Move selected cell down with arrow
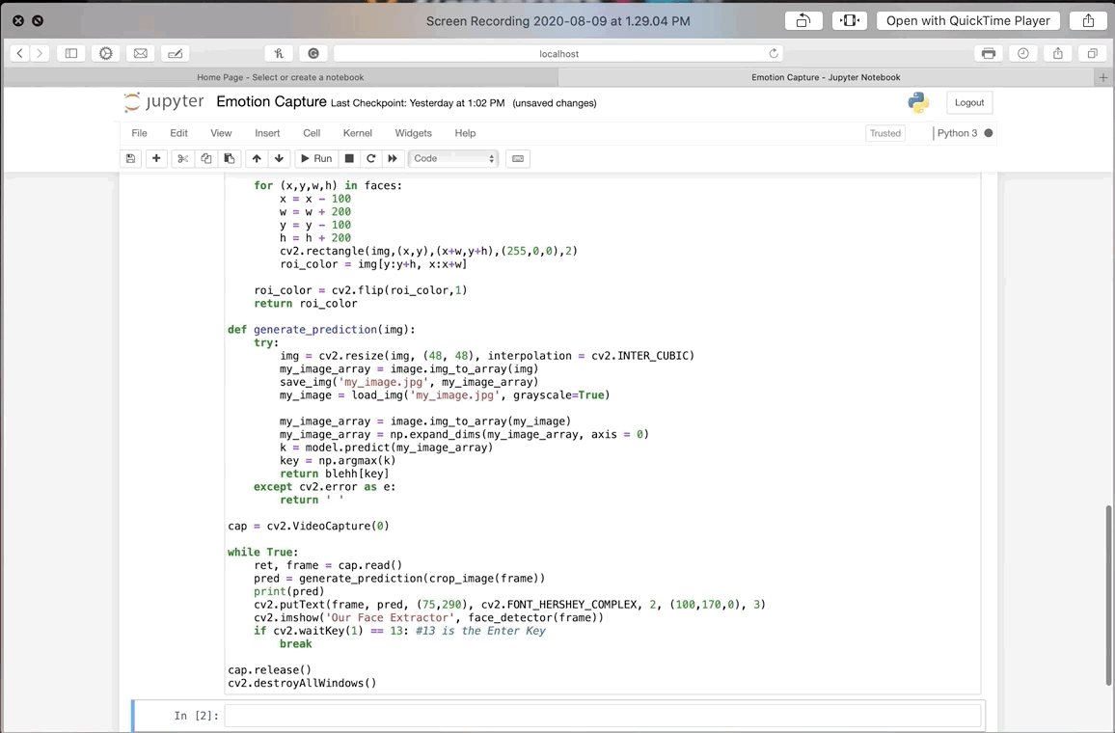The image size is (1115, 733). [279, 158]
